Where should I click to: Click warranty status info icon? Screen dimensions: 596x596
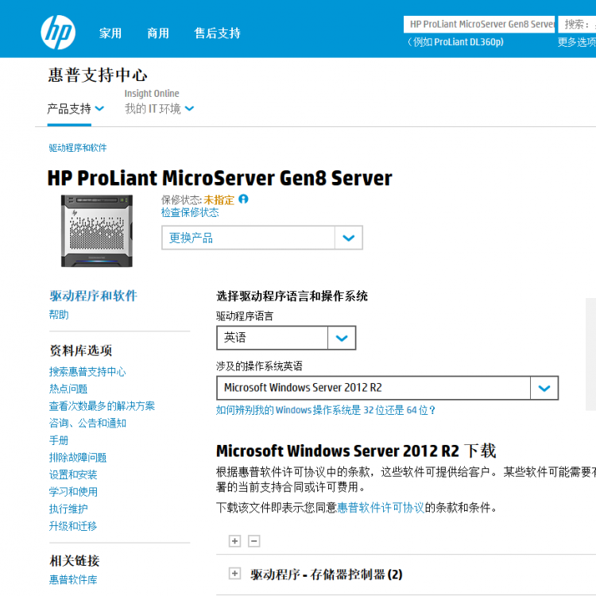coord(243,199)
